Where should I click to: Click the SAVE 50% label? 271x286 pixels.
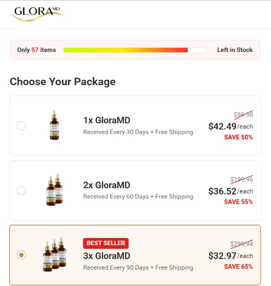click(x=238, y=137)
